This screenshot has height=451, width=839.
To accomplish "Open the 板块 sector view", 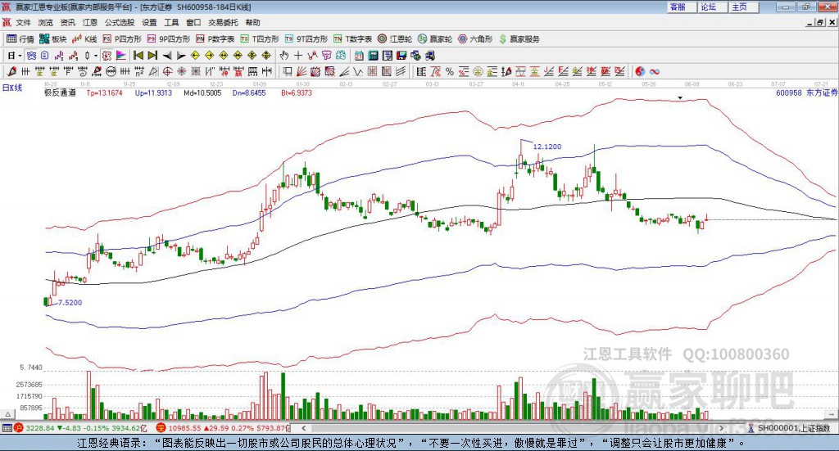I will 52,39.
